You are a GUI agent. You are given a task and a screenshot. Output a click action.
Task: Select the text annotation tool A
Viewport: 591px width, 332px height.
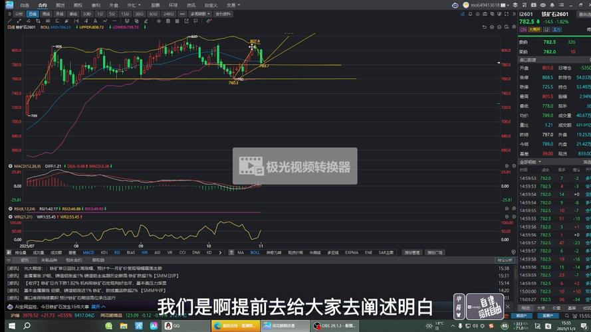(95, 21)
